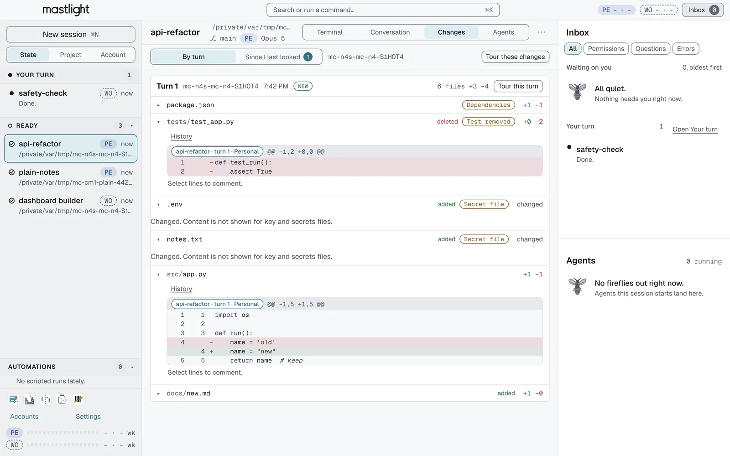Screen dimensions: 730x456
Task: Click the firefly icon next to All quiet
Action: pyautogui.click(x=577, y=93)
